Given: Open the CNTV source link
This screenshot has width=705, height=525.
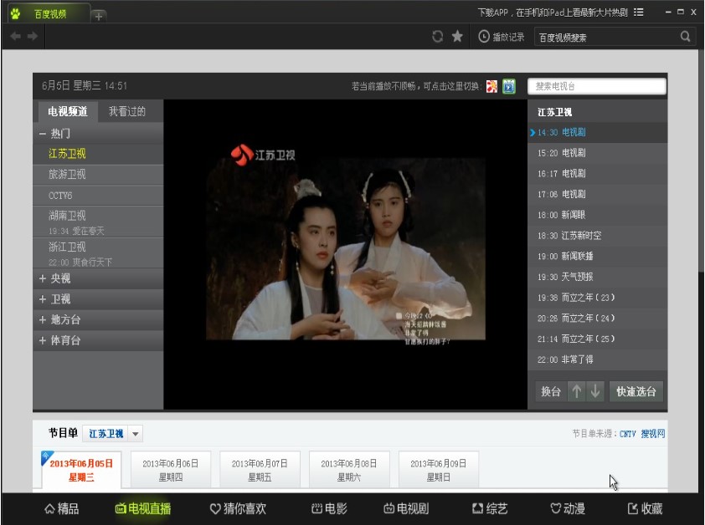Looking at the screenshot, I should pyautogui.click(x=628, y=434).
